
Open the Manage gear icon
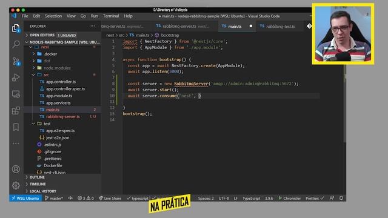[x=16, y=185]
